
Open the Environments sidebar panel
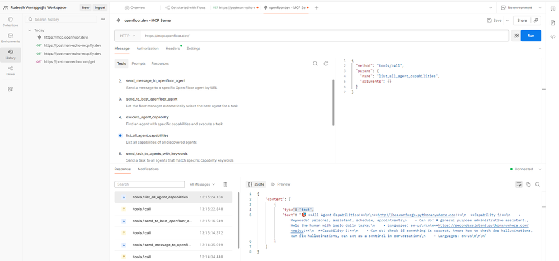pyautogui.click(x=10, y=37)
